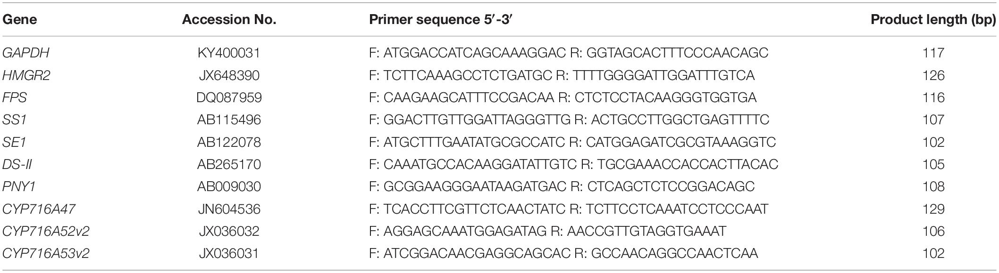Select the Accession No. column header
The image size is (999, 273).
coord(229,20)
